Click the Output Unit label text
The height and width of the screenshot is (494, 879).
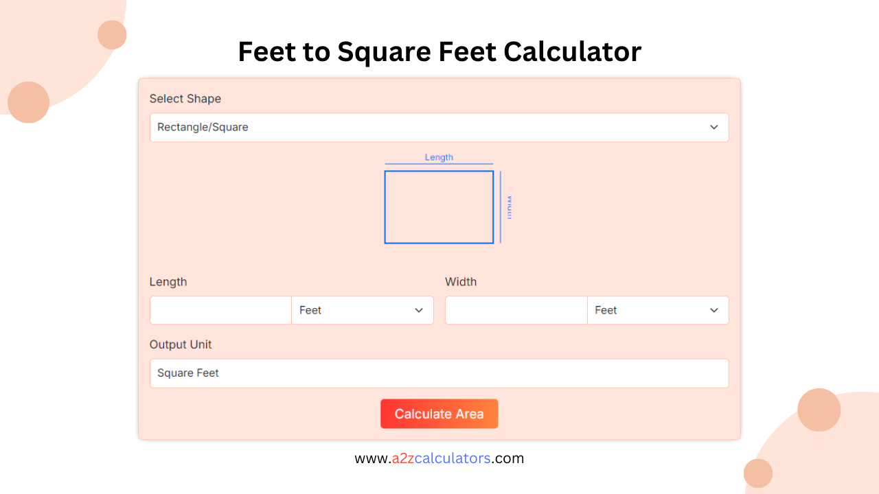(181, 344)
